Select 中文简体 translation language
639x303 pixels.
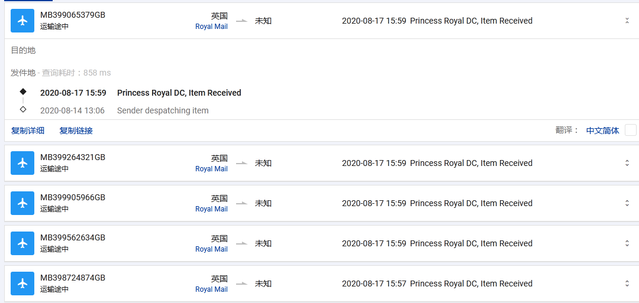602,131
